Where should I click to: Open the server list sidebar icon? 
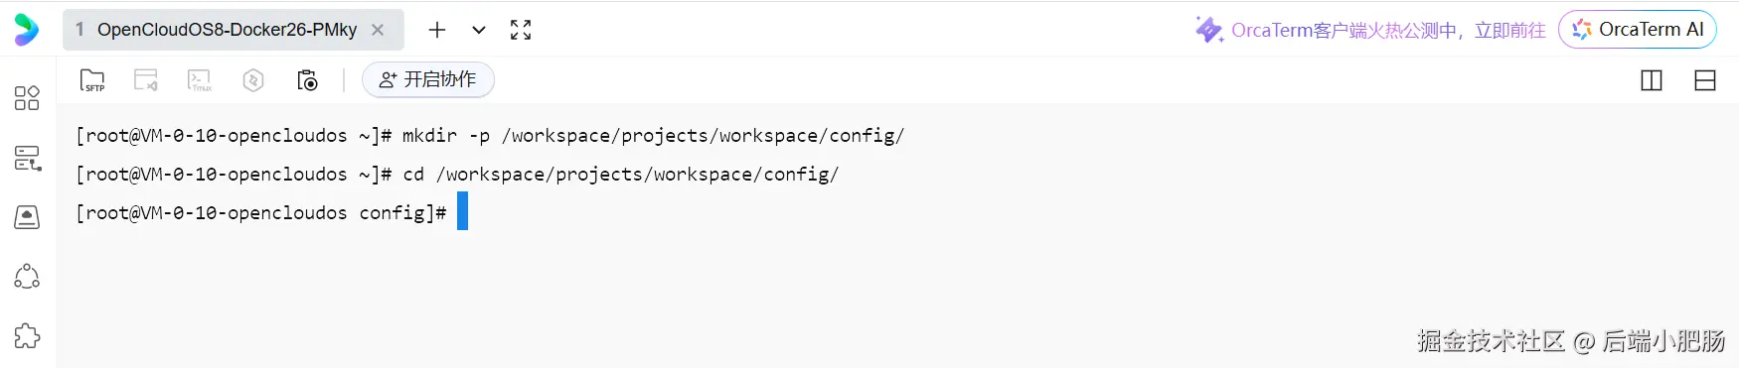(x=27, y=158)
